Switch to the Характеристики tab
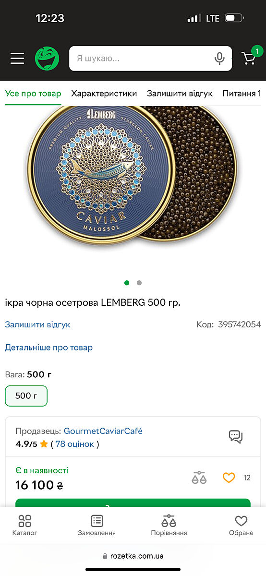The width and height of the screenshot is (266, 576). [x=104, y=94]
